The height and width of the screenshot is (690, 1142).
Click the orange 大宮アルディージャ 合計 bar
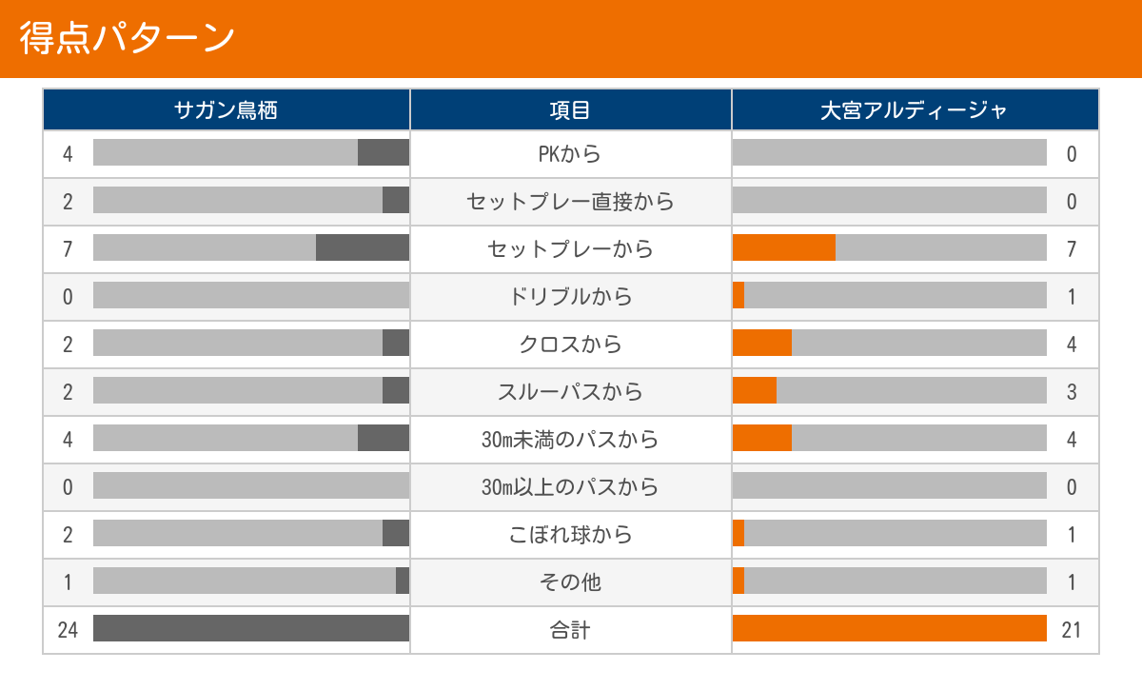[x=889, y=628]
